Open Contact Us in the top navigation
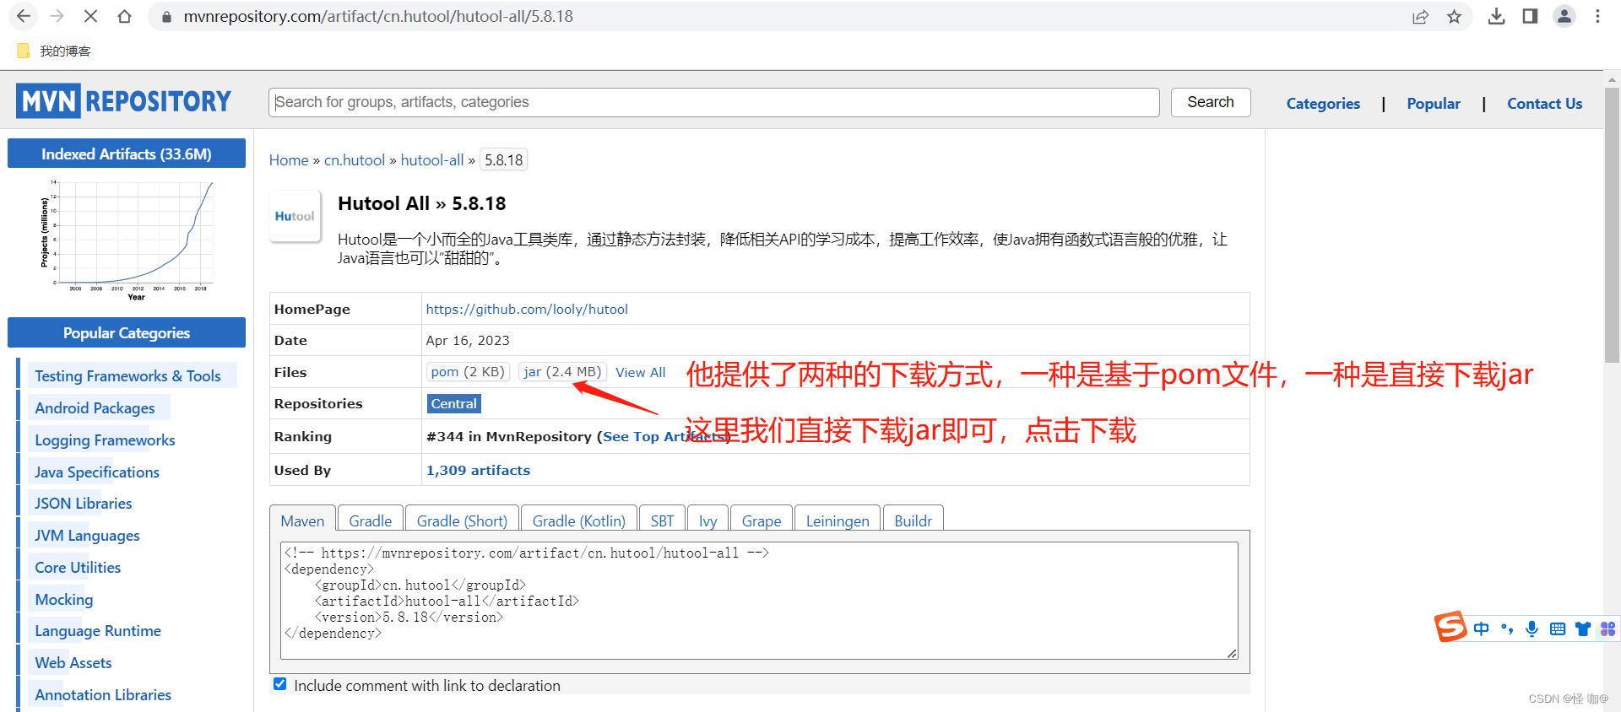 [x=1545, y=104]
